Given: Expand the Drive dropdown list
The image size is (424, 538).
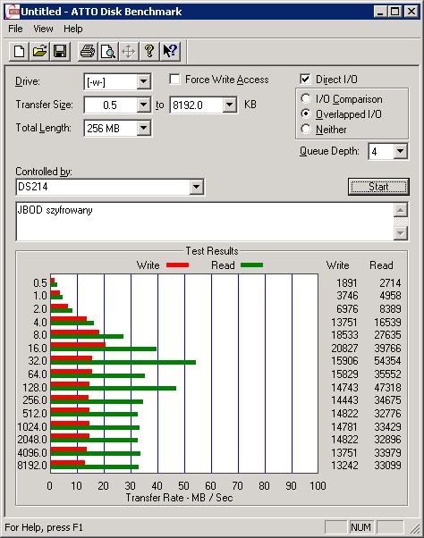Looking at the screenshot, I should (143, 81).
